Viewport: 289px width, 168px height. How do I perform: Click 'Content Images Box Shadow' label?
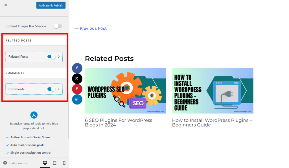click(x=26, y=26)
